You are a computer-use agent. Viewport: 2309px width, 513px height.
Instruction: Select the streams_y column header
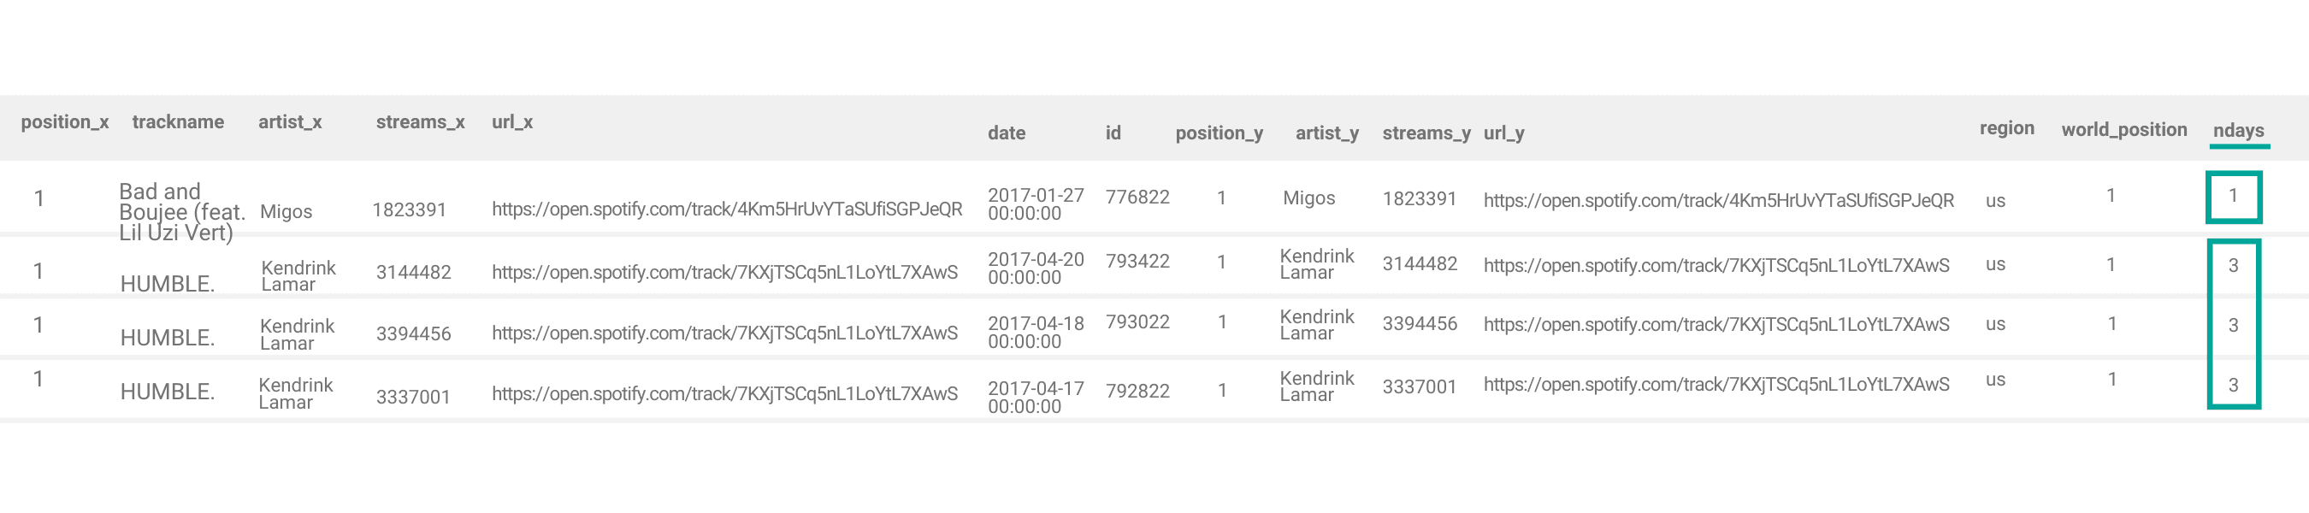[x=1426, y=133]
